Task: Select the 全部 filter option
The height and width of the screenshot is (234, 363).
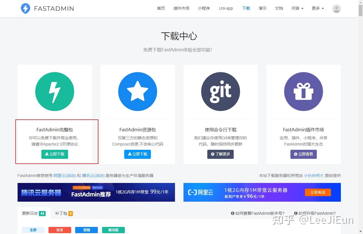Action: coord(33,230)
